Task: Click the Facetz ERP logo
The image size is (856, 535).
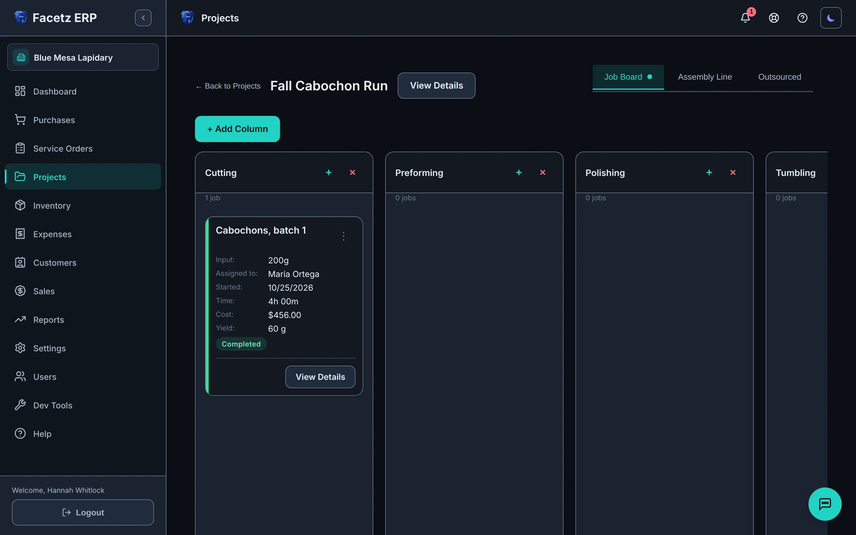Action: [x=21, y=17]
